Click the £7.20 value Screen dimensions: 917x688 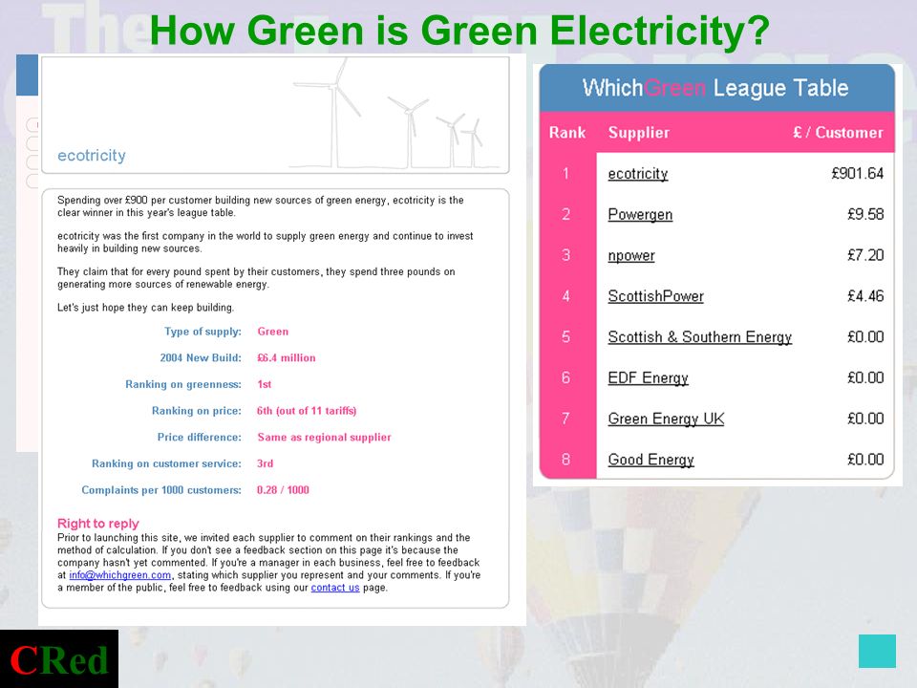(x=865, y=256)
